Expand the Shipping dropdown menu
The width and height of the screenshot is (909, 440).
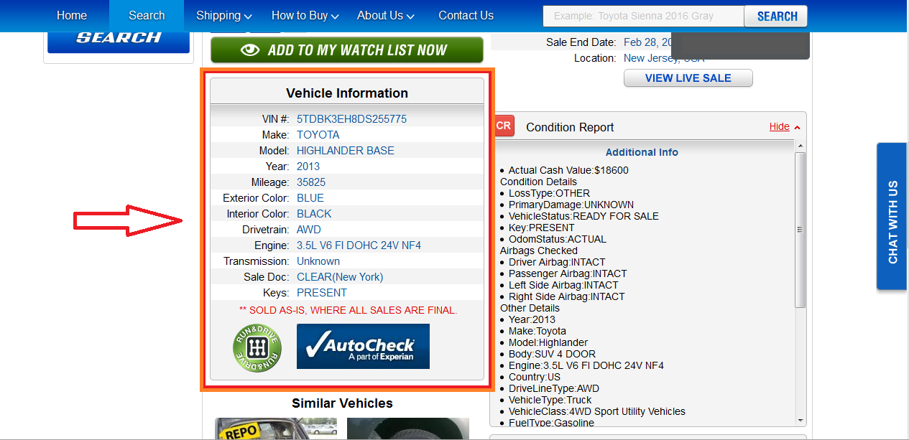[x=224, y=15]
